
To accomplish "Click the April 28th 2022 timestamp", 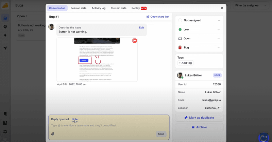I will 72,84.
